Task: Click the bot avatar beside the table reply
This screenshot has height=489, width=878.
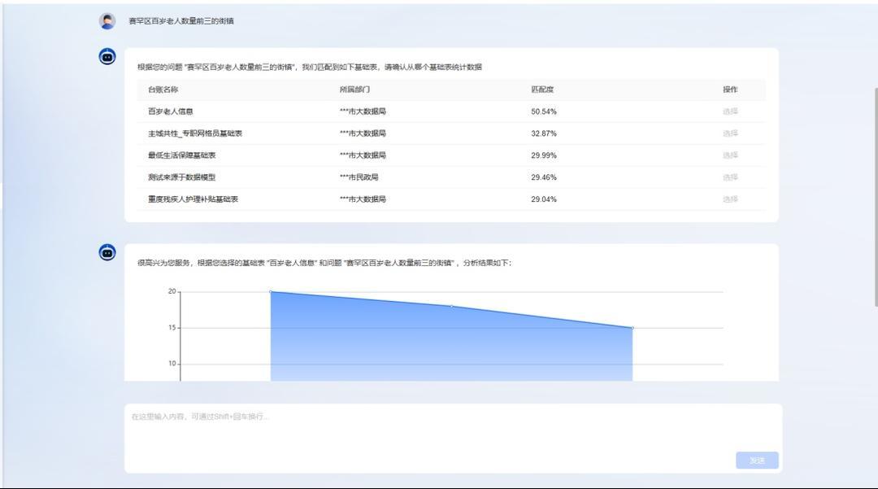Action: tap(107, 57)
